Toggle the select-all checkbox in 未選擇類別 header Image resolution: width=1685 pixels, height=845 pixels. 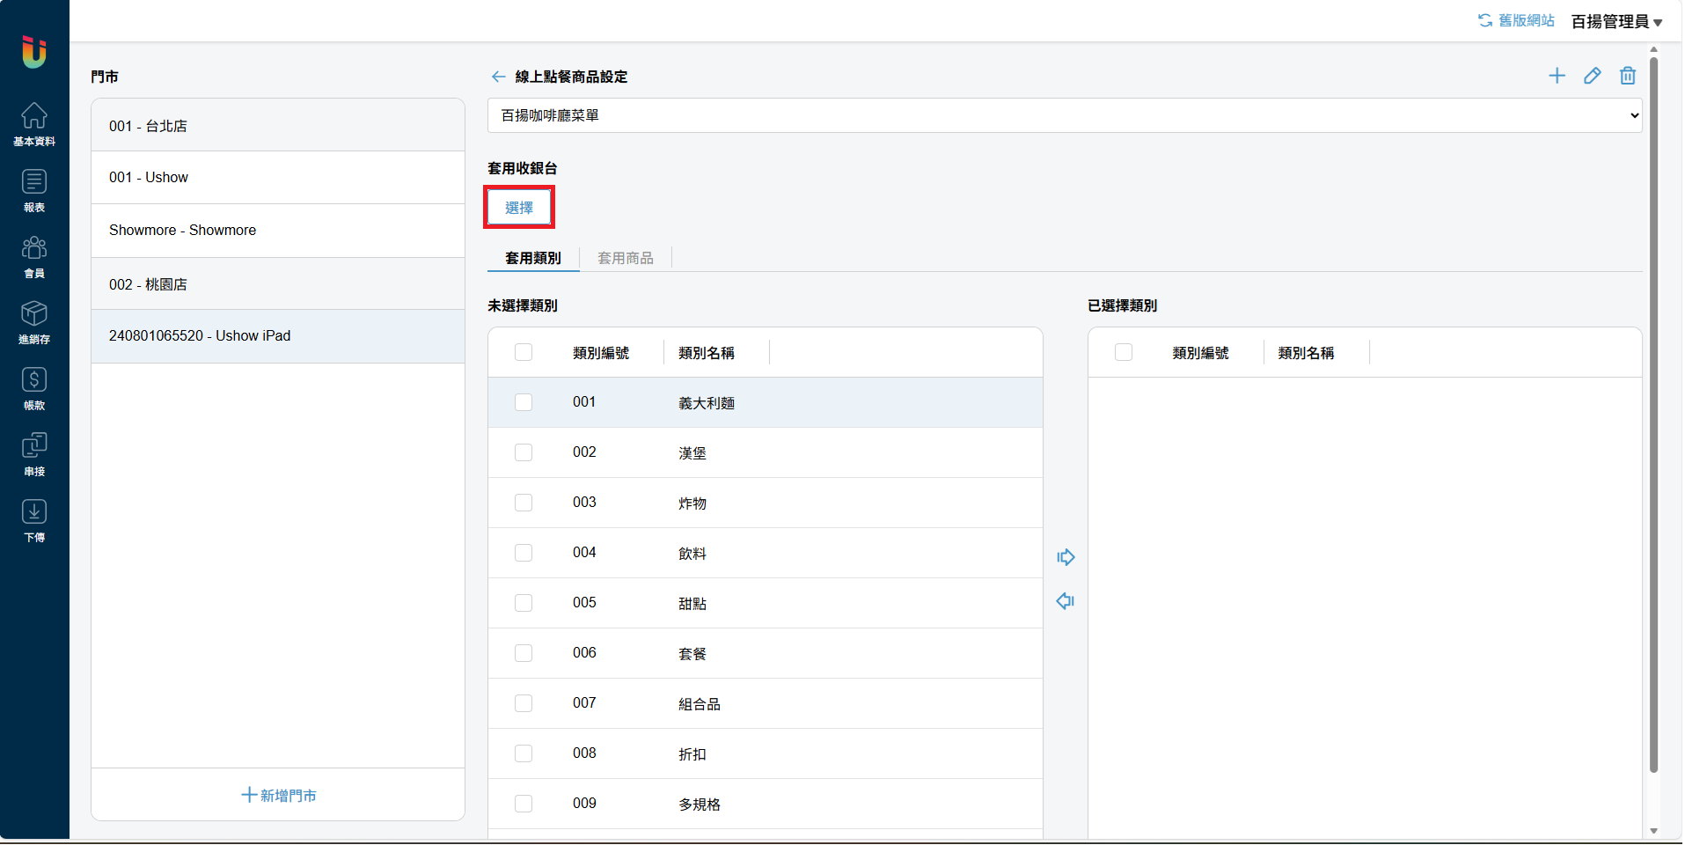[x=524, y=352]
